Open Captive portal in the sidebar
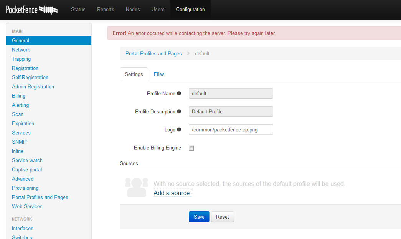This screenshot has height=239, width=401. click(x=27, y=169)
